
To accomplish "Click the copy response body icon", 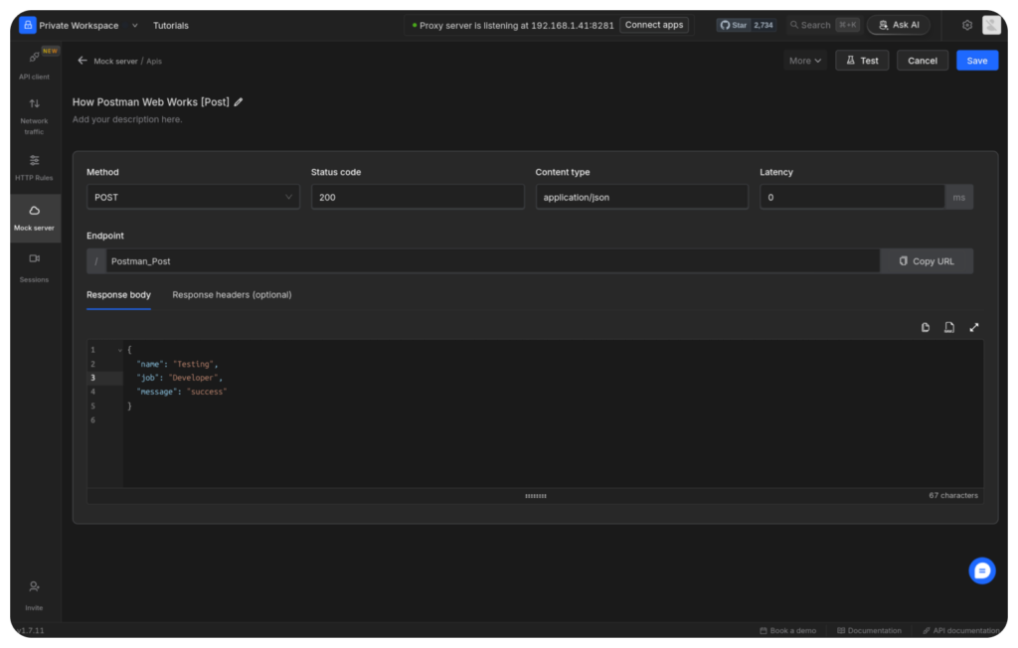I will point(926,327).
